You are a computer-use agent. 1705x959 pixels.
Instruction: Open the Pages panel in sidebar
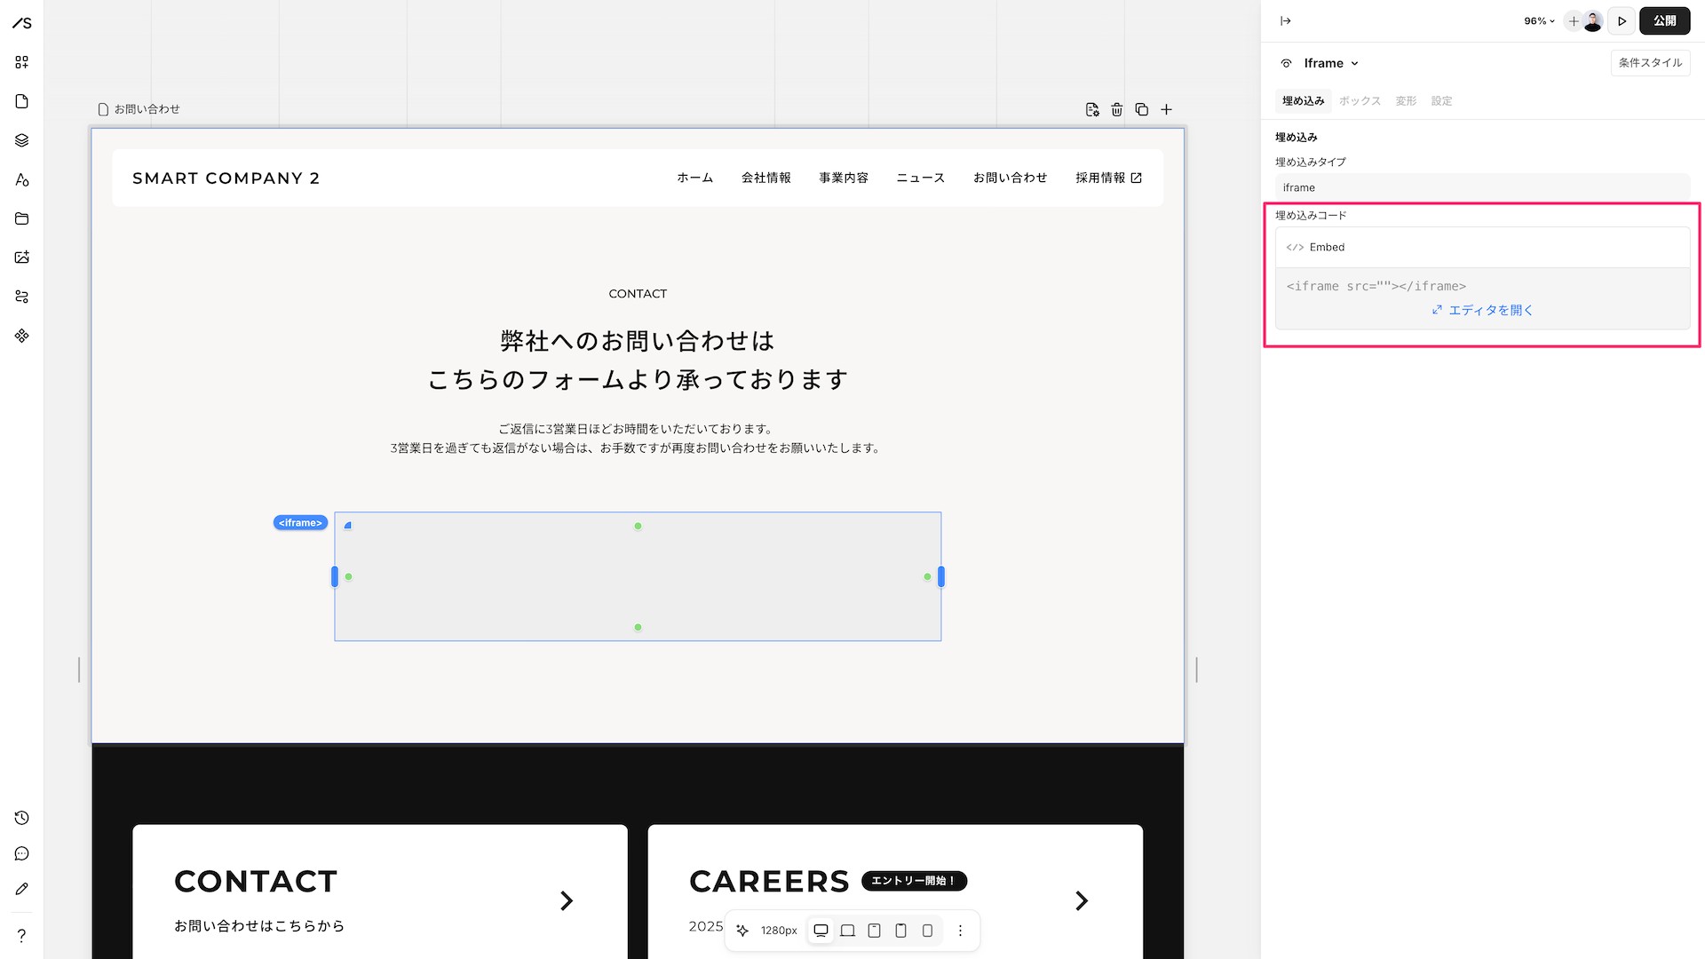tap(22, 101)
